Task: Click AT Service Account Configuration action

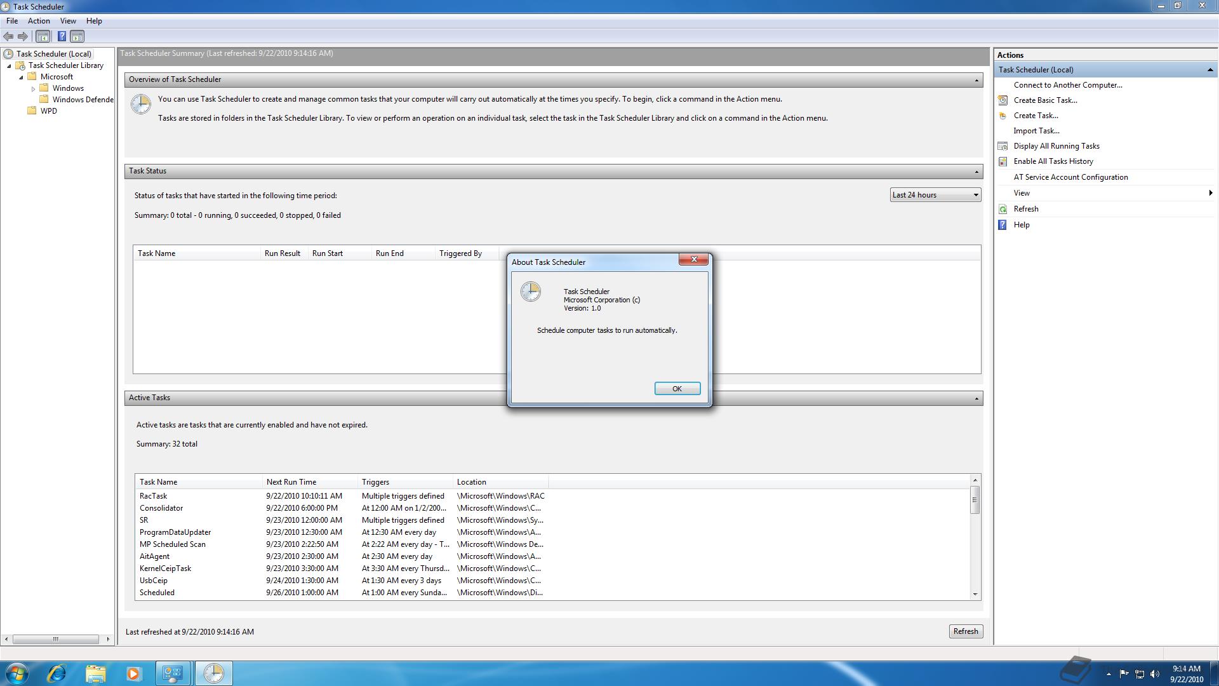Action: [1070, 177]
